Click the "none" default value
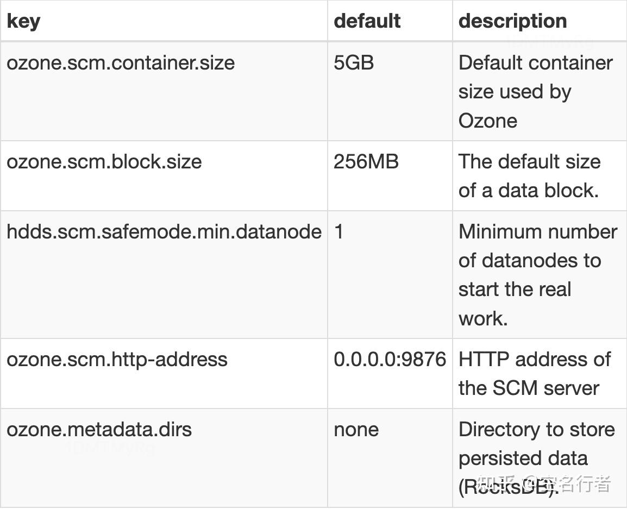627x509 pixels. (356, 430)
